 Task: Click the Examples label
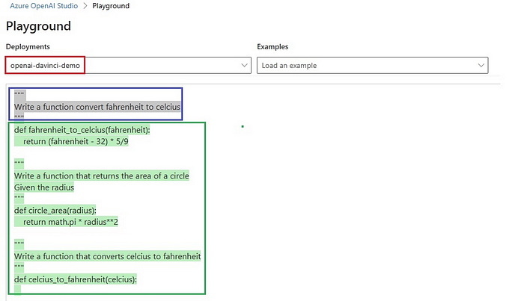(272, 46)
